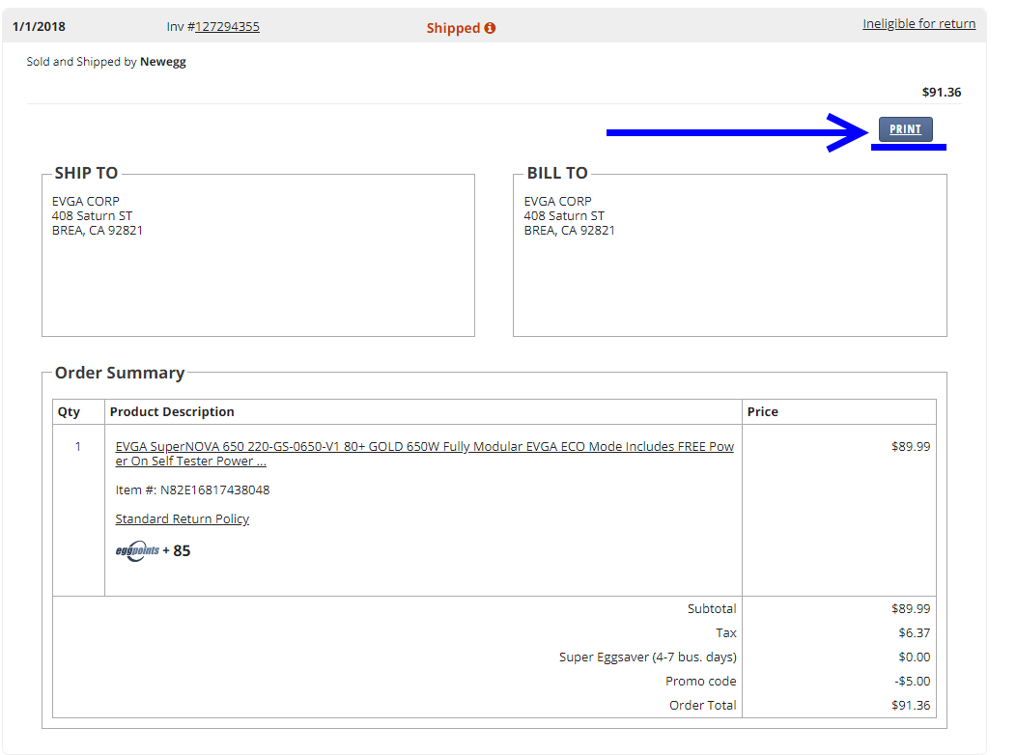Click the Order Summary heading

point(120,373)
